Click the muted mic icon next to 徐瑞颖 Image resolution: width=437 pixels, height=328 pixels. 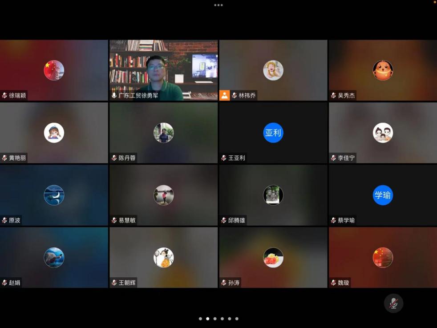click(4, 95)
